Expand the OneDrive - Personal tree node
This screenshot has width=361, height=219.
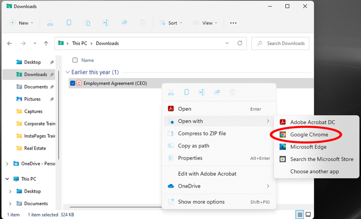pos(7,164)
